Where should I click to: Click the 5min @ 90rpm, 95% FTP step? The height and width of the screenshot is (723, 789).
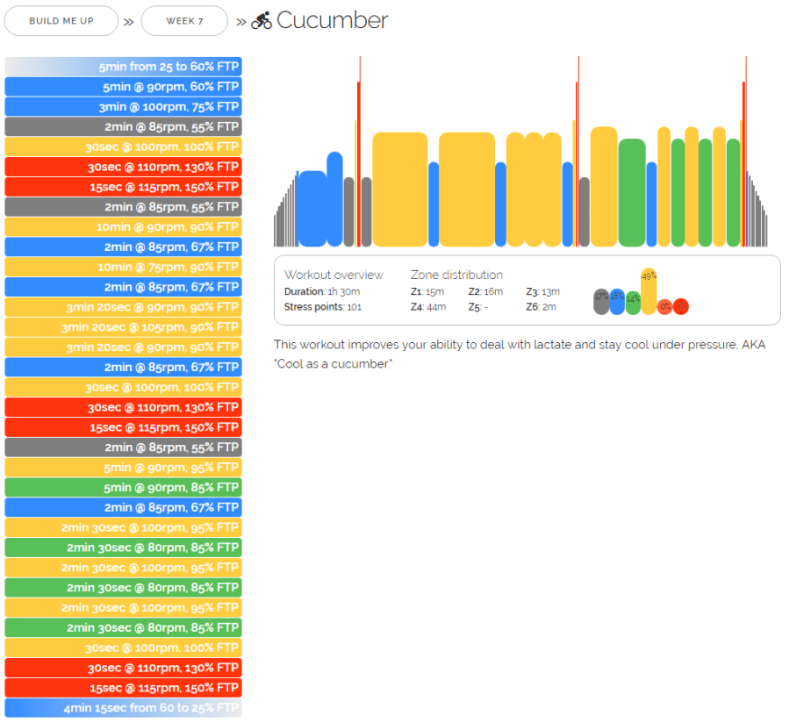[x=123, y=468]
